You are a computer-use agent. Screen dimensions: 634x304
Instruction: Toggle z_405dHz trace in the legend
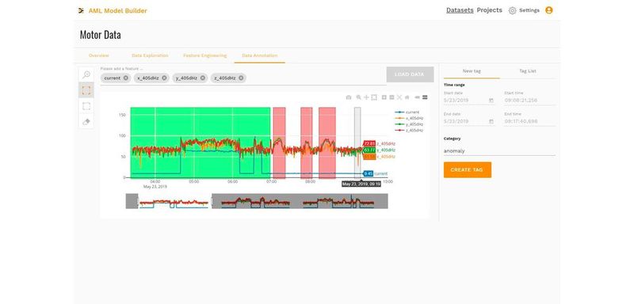pos(409,131)
